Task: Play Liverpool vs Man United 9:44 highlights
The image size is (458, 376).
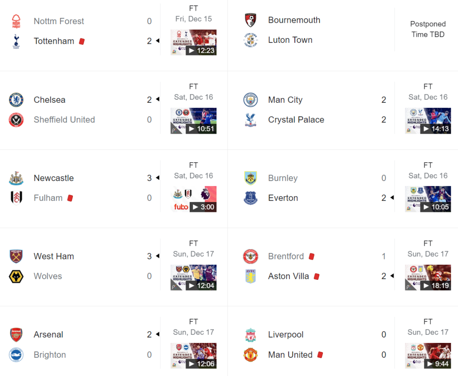Action: (x=428, y=355)
